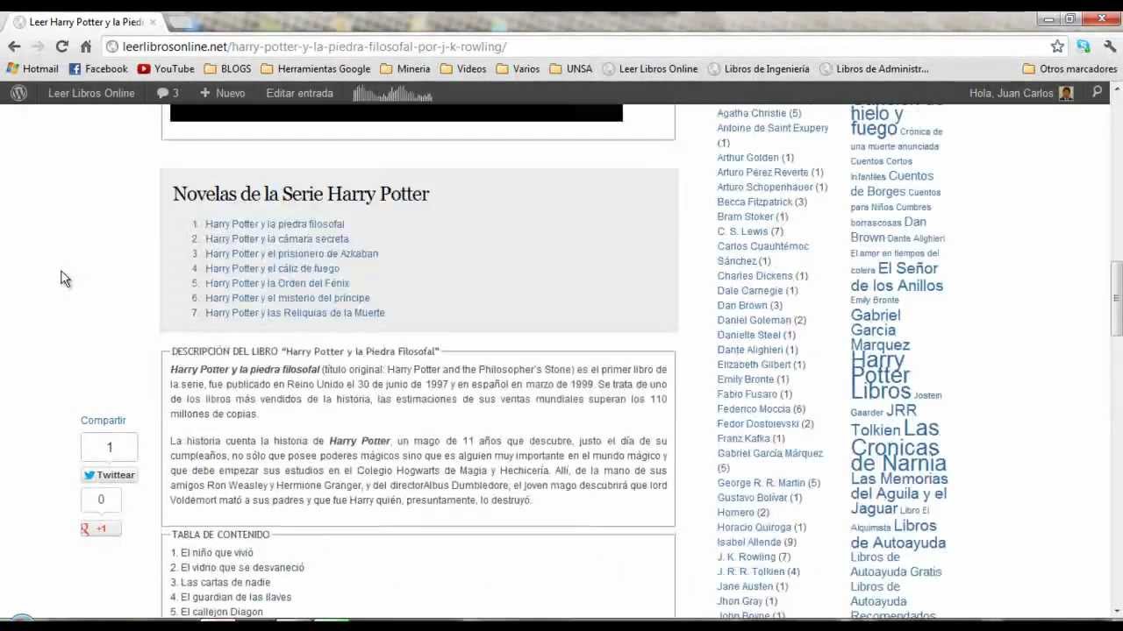Open Antoine de Saint Exupery category
1123x631 pixels.
773,128
